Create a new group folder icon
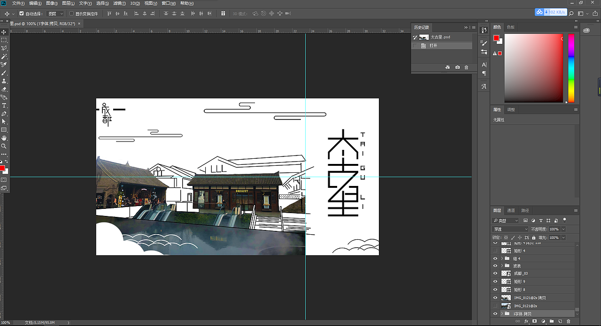This screenshot has height=326, width=601. coord(552,321)
